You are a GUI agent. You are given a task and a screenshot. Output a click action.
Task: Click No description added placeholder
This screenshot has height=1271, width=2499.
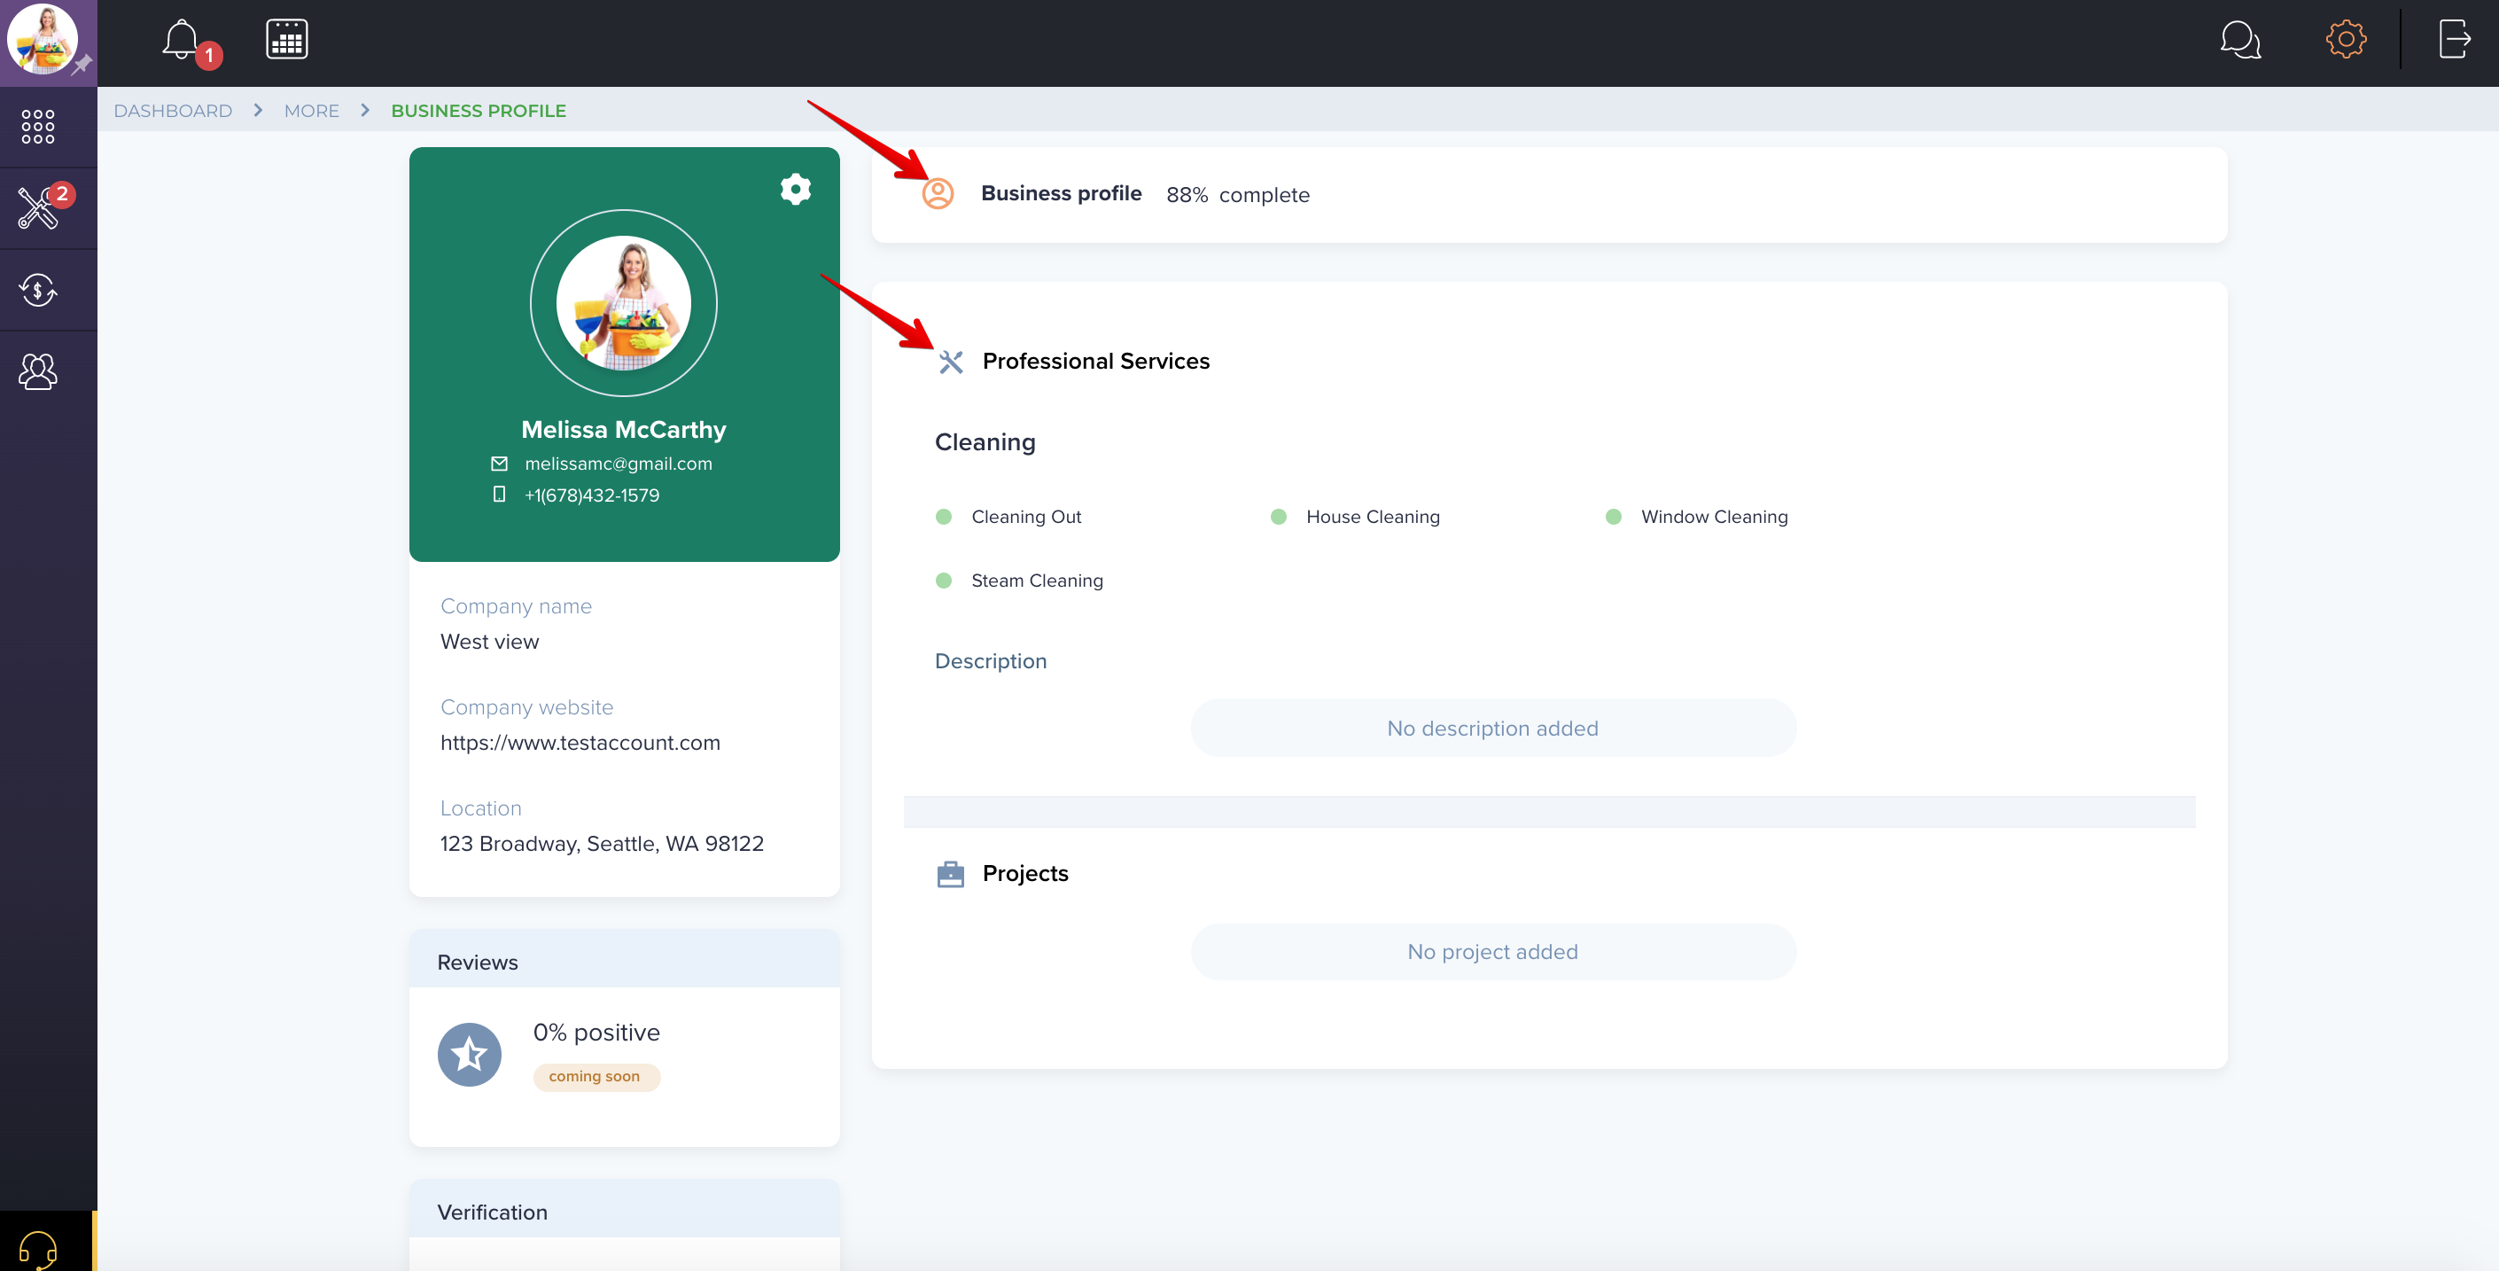[x=1493, y=728]
